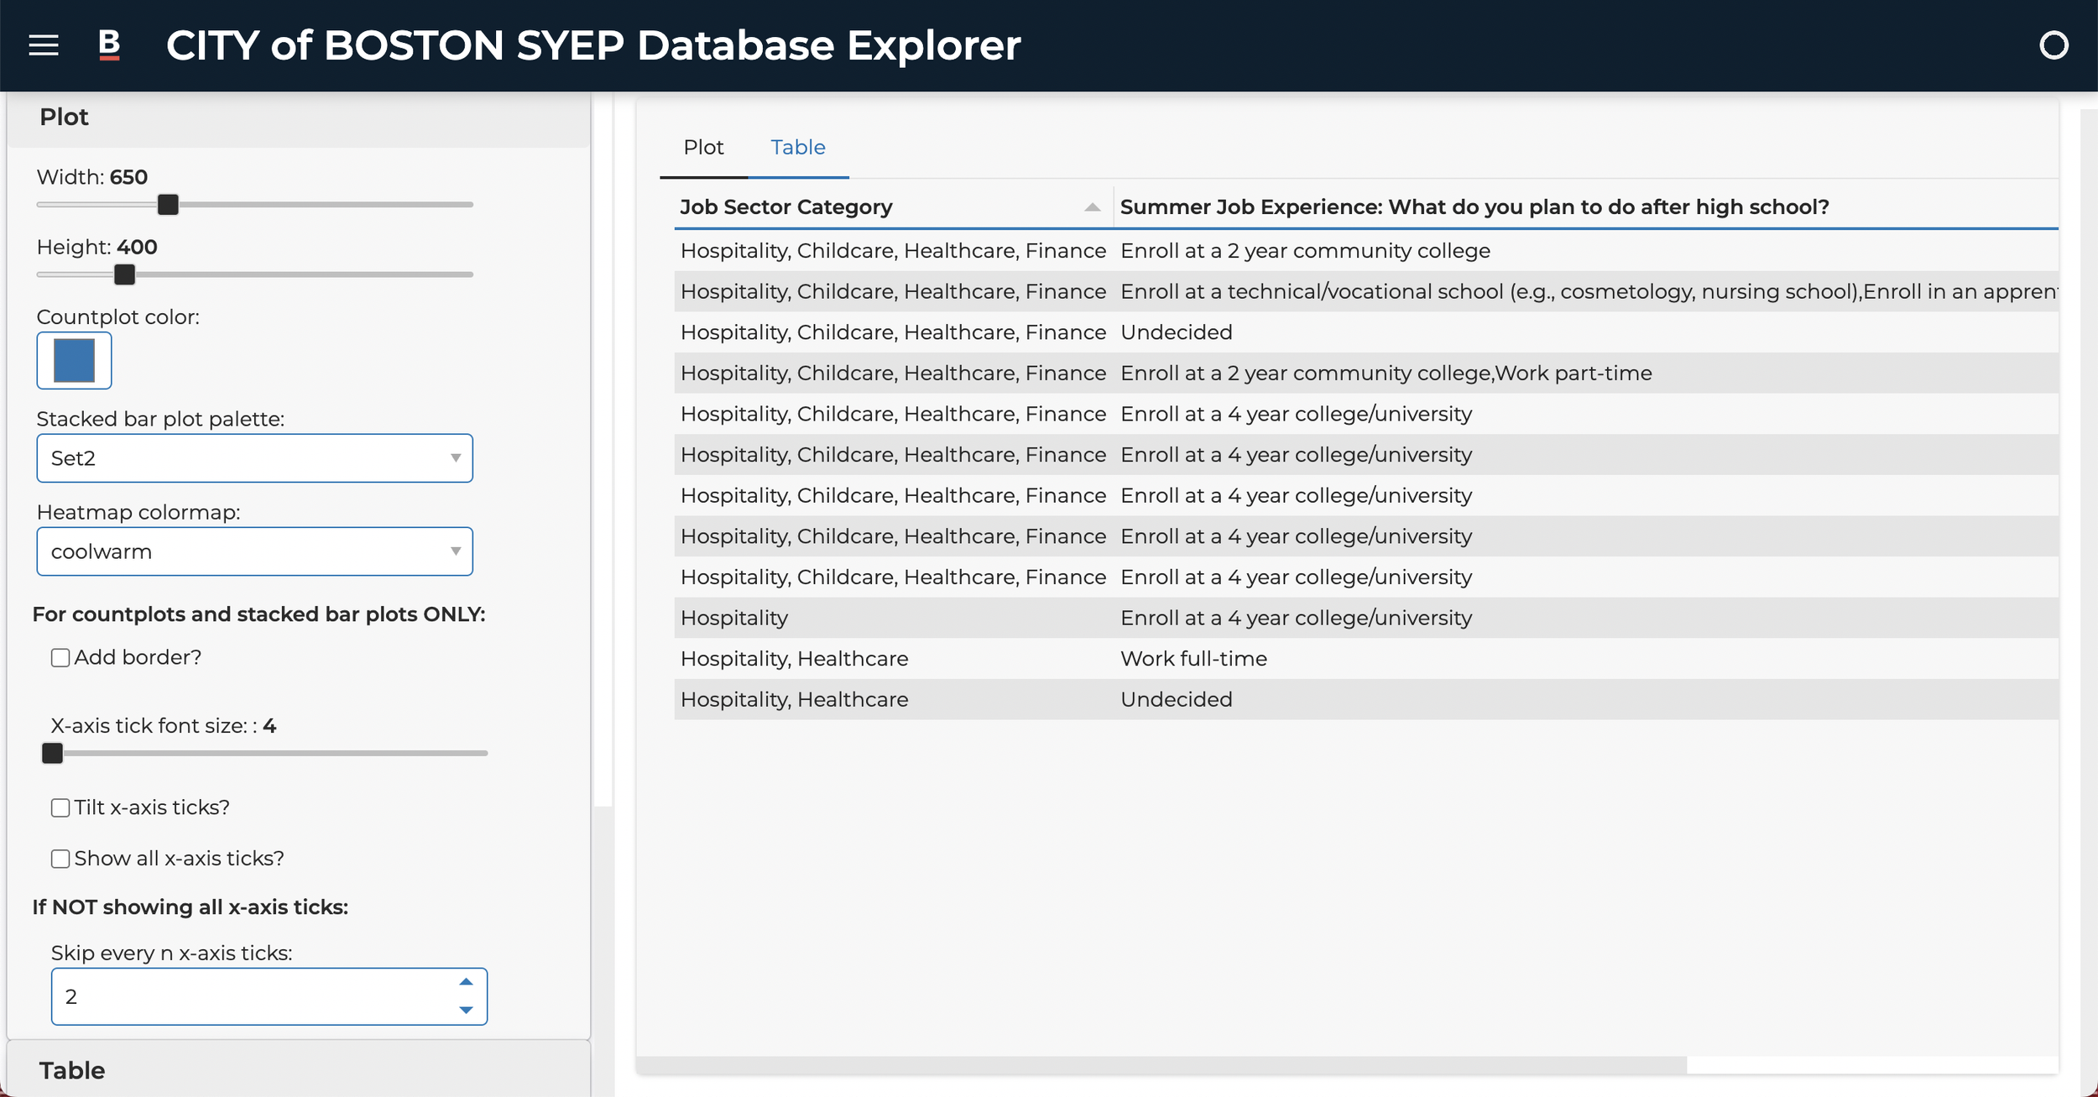
Task: Increment the skip x-axis ticks value
Action: click(x=466, y=982)
